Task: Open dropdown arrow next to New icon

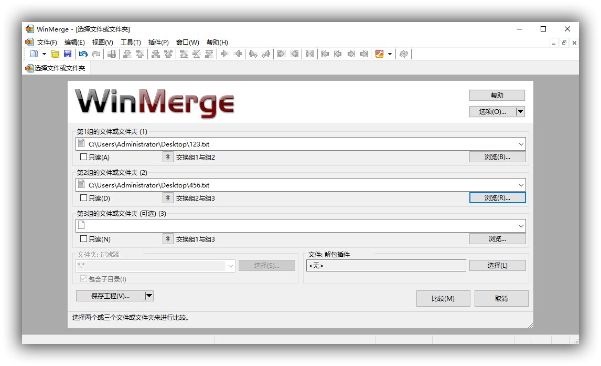Action: 44,54
